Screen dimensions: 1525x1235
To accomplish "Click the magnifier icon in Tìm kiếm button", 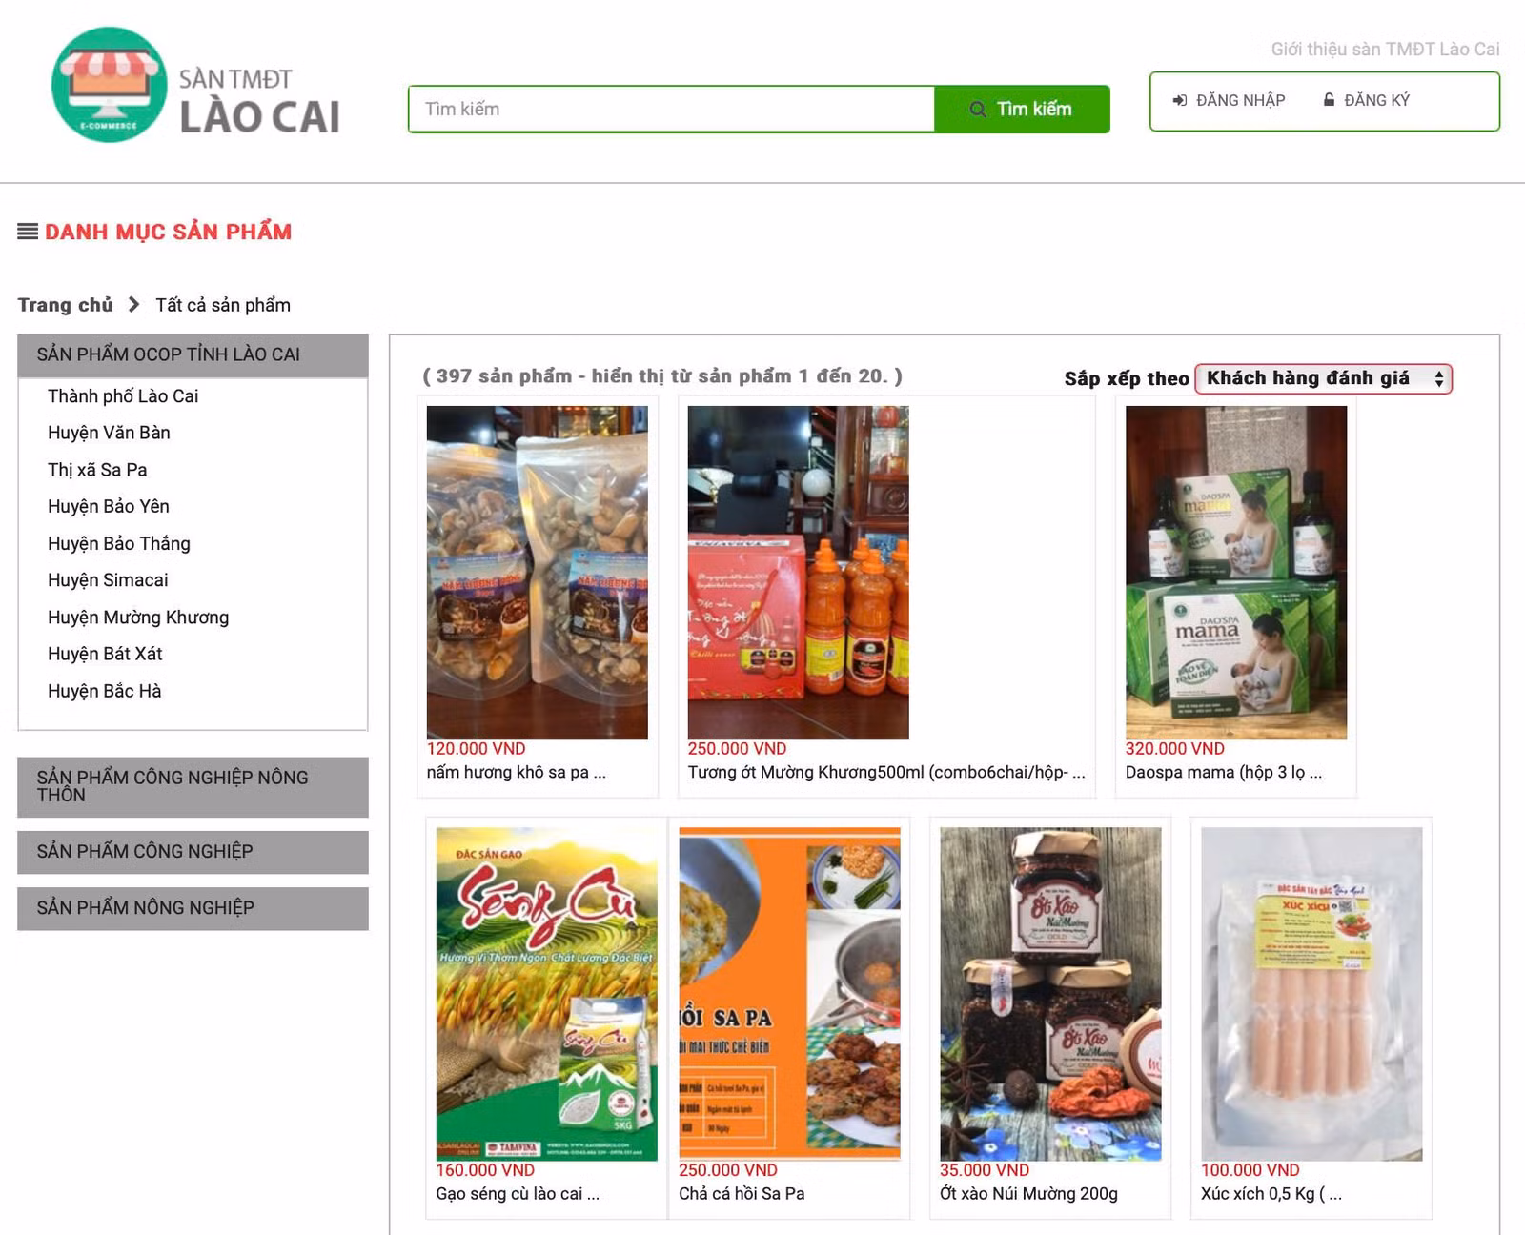I will pos(977,109).
